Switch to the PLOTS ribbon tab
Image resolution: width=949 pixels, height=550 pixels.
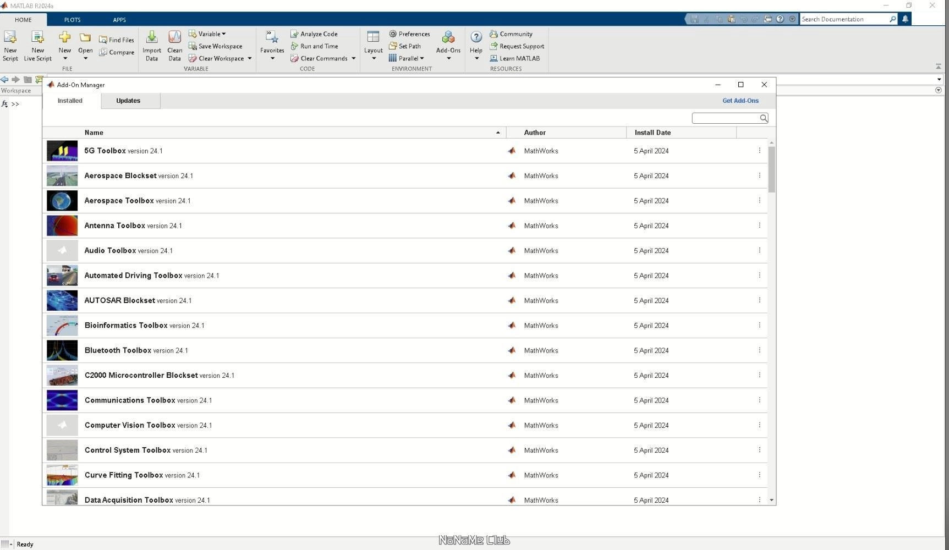coord(72,20)
